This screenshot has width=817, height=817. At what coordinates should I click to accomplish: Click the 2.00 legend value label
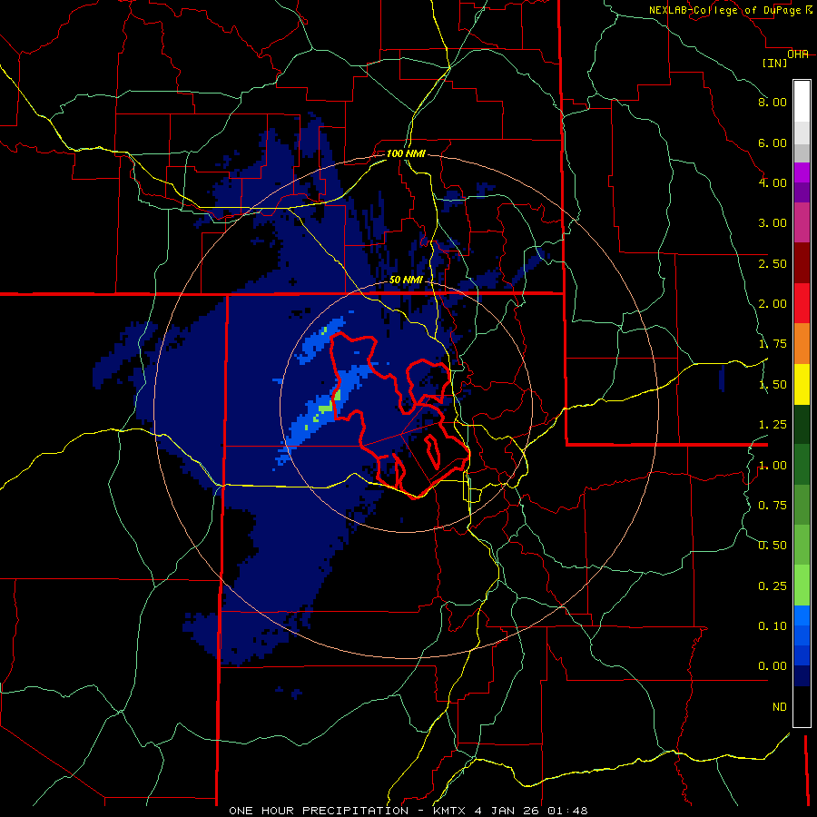click(x=773, y=304)
